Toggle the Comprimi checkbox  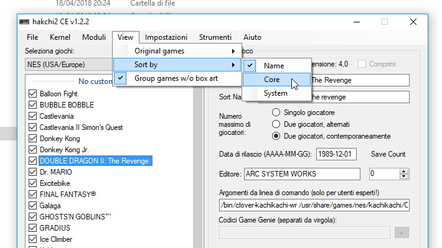point(362,64)
